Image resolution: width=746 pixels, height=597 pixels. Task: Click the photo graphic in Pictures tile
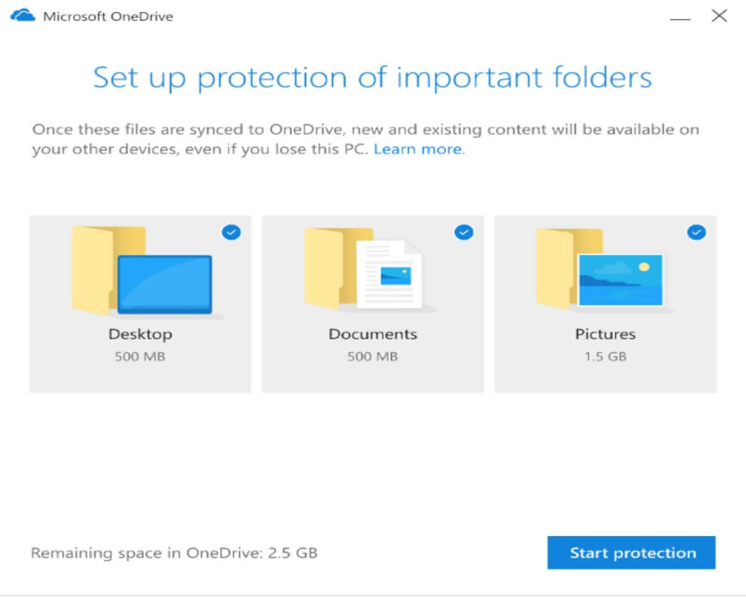pyautogui.click(x=619, y=279)
